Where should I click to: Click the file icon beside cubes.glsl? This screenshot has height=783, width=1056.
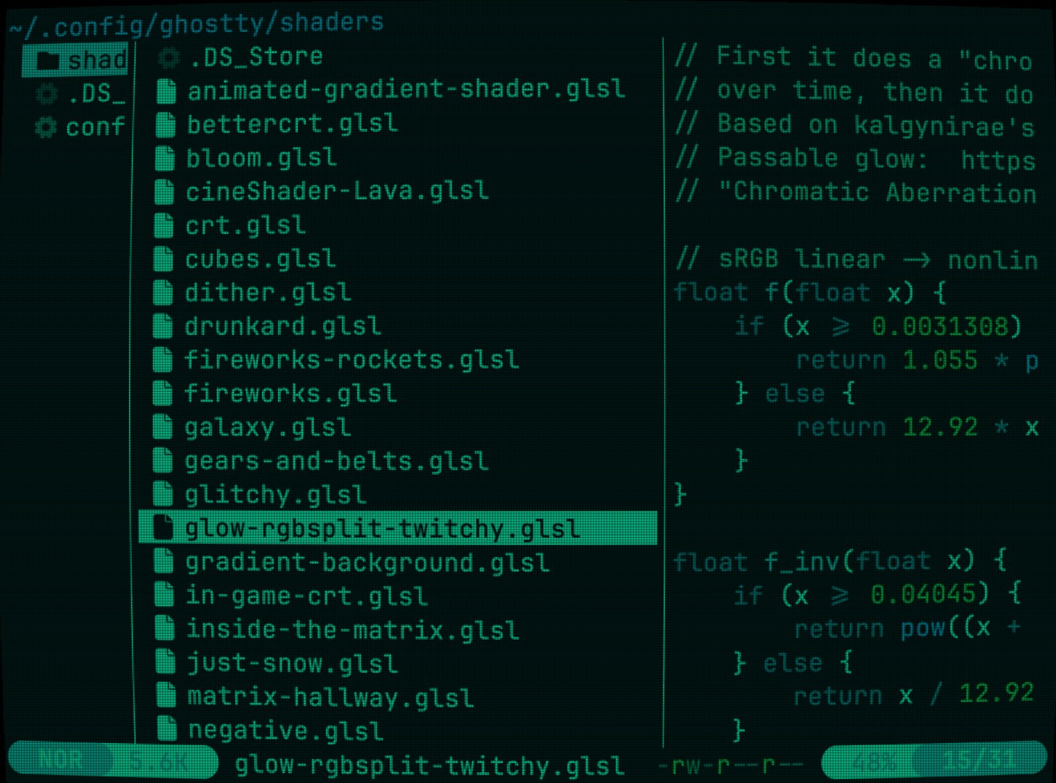[x=164, y=259]
